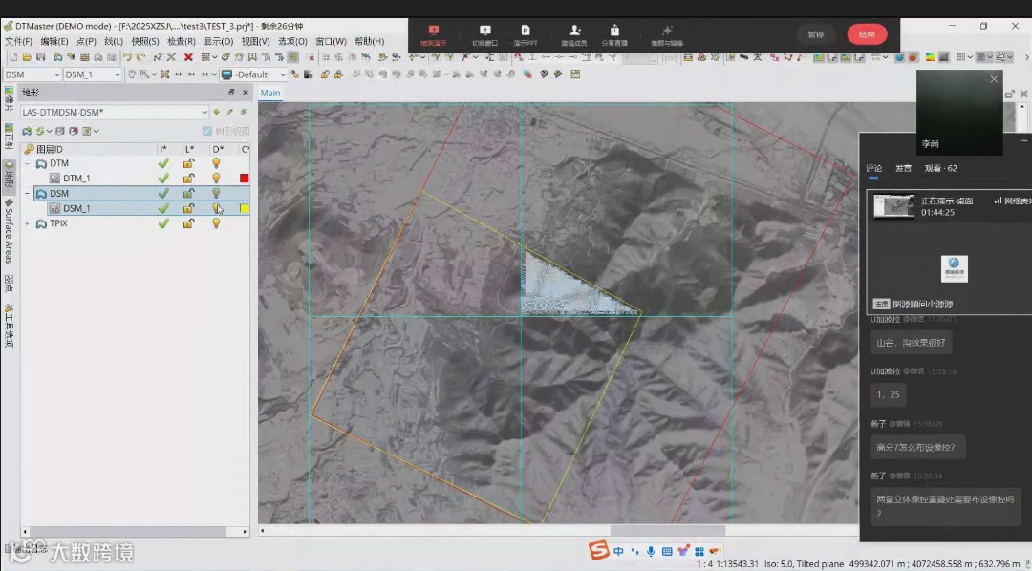Select the Main view tab

coord(269,93)
